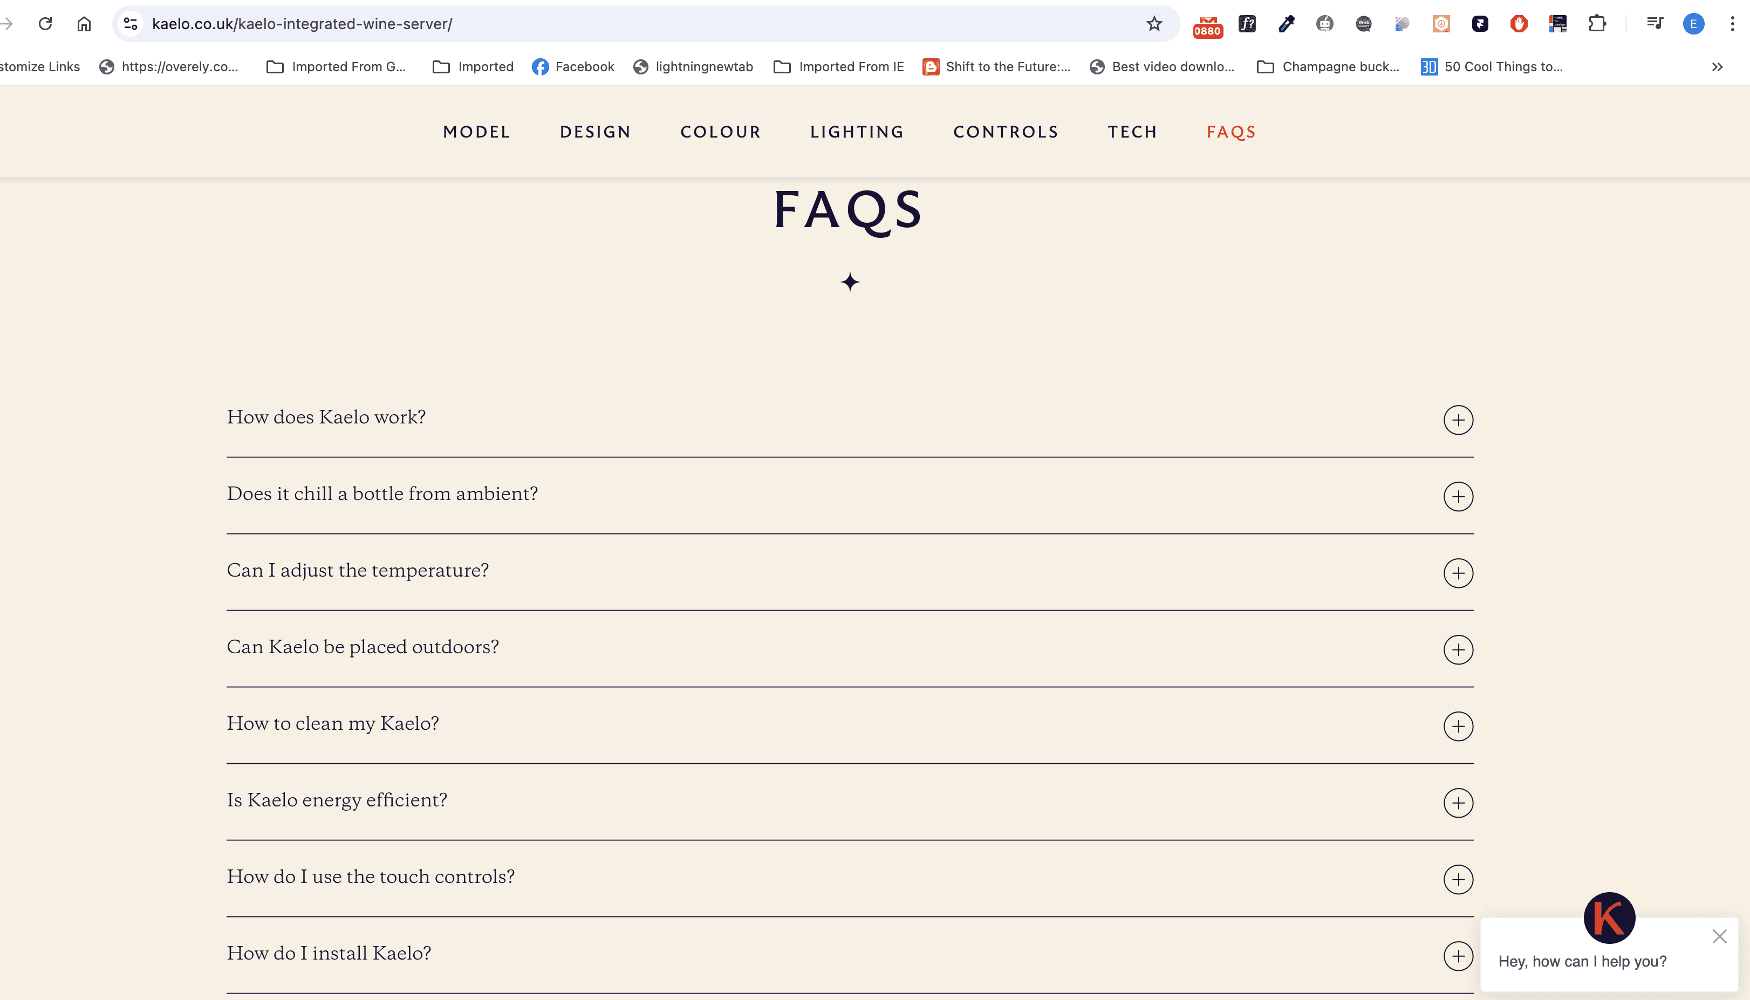
Task: Expand 'Can Kaelo be placed outdoors?' plus icon
Action: pos(1458,650)
